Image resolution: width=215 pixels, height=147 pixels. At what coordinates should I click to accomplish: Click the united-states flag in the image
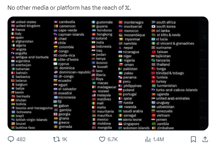tap(13, 22)
